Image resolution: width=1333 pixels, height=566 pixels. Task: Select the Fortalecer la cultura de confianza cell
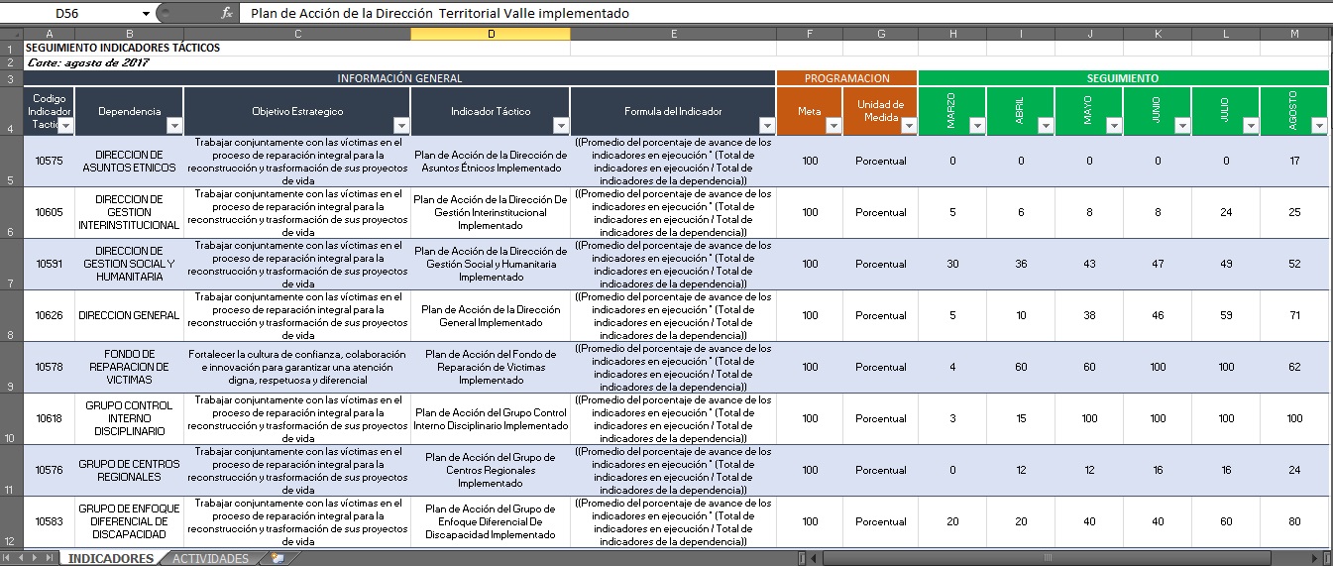click(296, 367)
